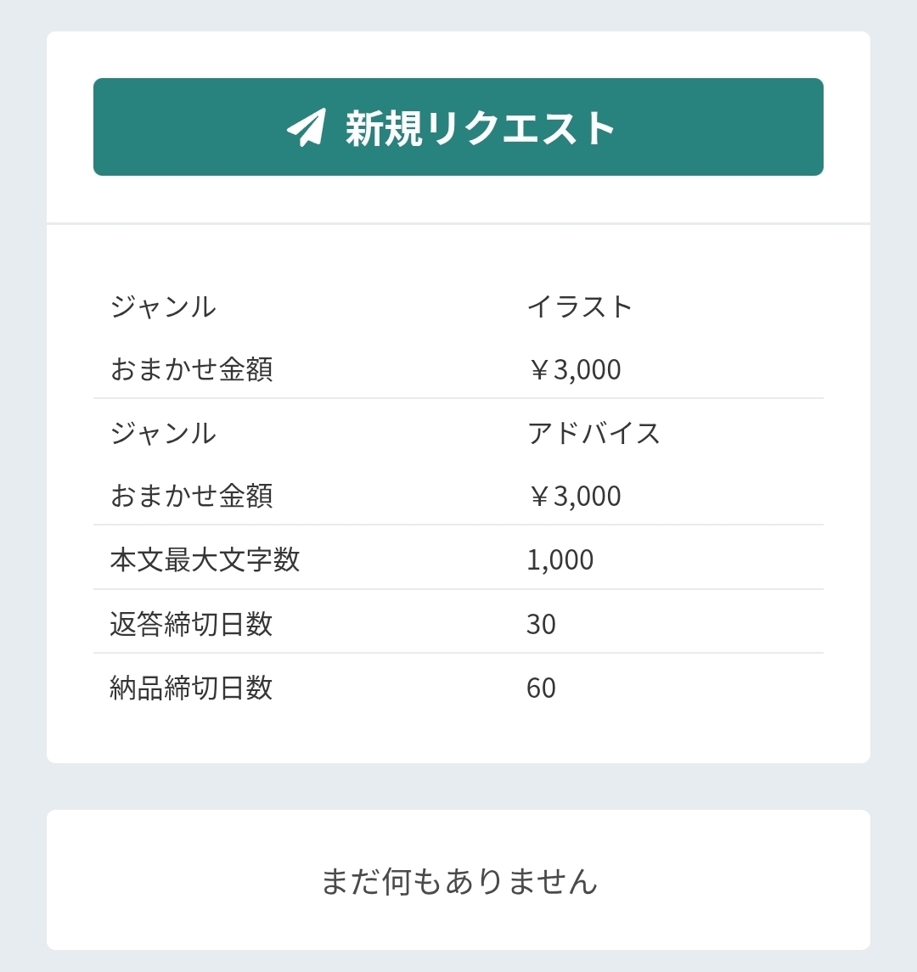Select the アドバイス genre value
Screen dimensions: 917x972
coord(594,433)
